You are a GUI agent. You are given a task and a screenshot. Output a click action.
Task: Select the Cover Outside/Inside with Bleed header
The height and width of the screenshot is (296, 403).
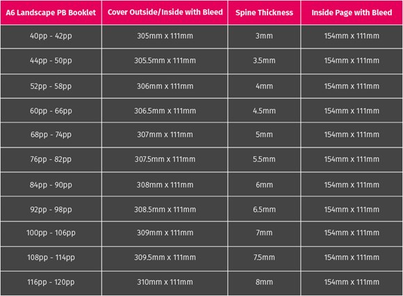[165, 12]
